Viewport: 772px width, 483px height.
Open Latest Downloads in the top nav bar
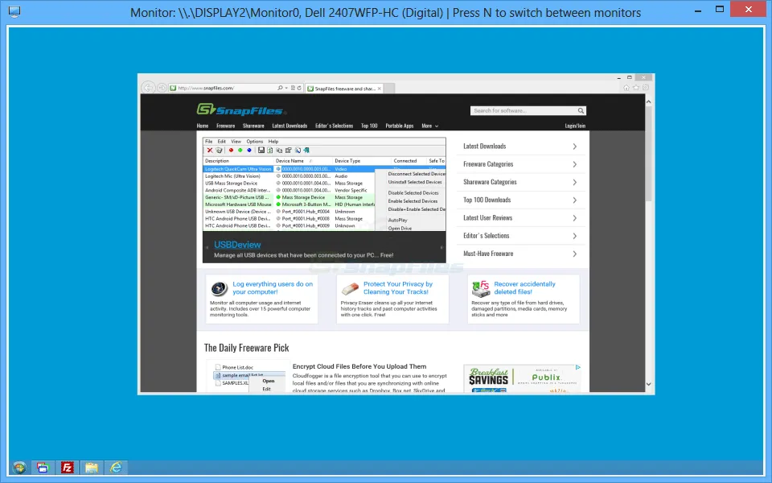point(289,126)
